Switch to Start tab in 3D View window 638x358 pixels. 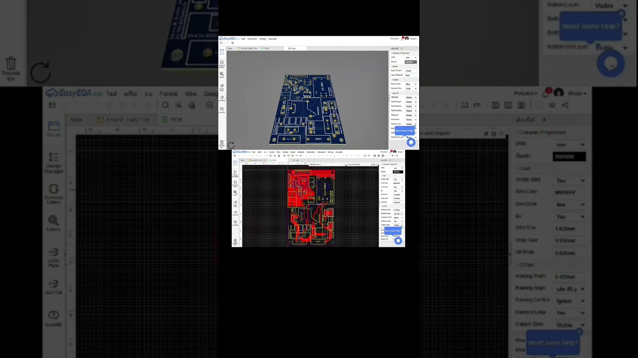230,48
